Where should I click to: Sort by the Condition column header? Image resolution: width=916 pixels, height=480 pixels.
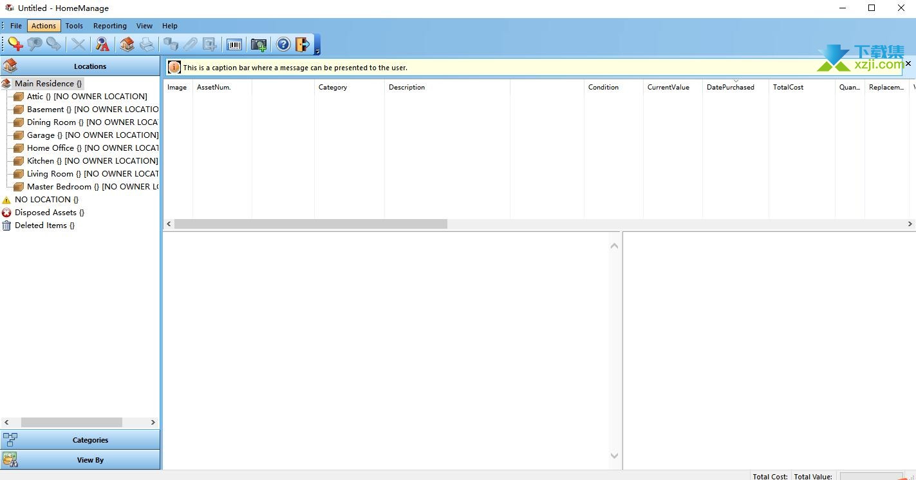613,87
